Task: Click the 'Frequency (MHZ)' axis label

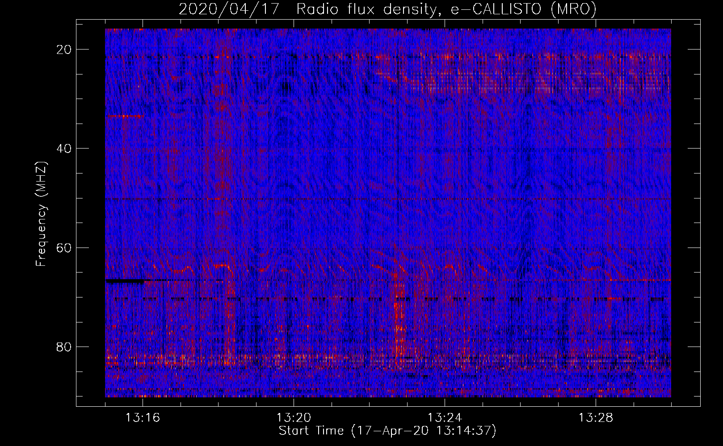Action: tap(41, 214)
